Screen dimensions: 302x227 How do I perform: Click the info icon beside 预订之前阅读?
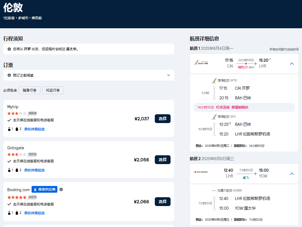click(x=9, y=75)
